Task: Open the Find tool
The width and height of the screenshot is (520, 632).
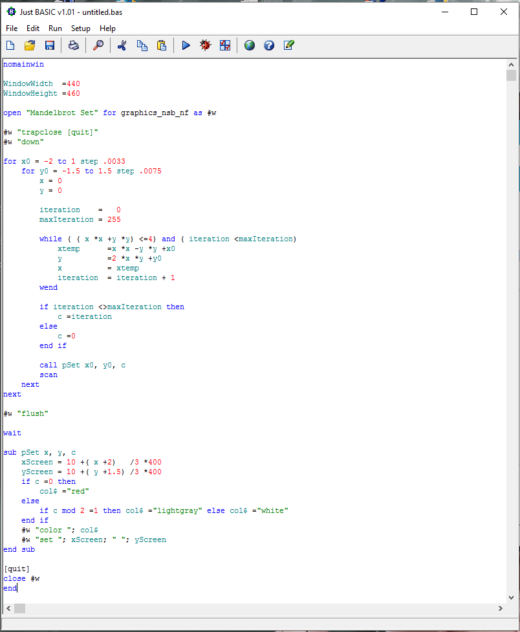Action: (98, 45)
